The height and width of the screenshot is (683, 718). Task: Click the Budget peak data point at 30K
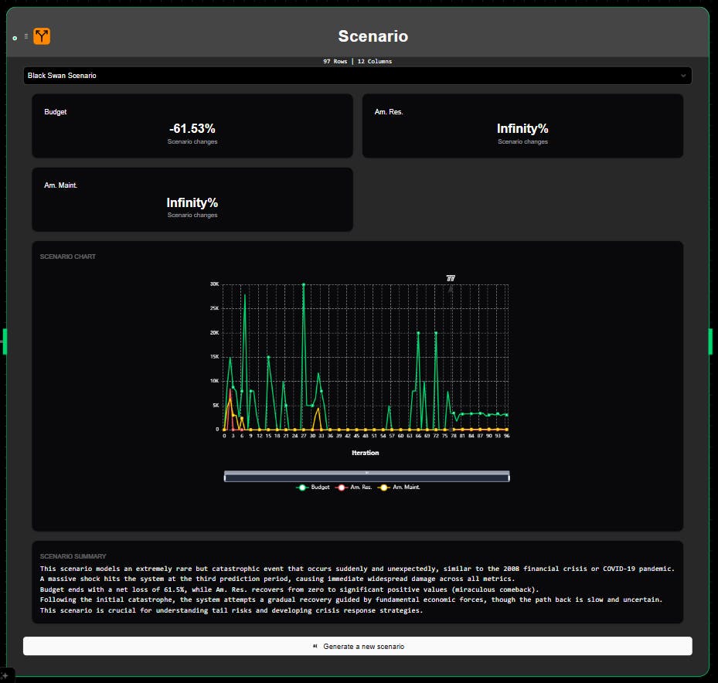pyautogui.click(x=303, y=284)
